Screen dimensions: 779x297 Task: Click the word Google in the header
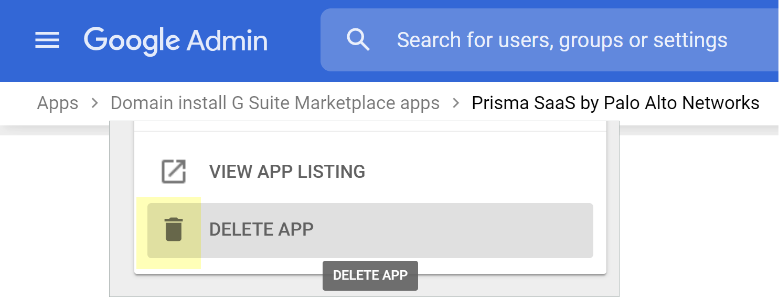coord(132,40)
